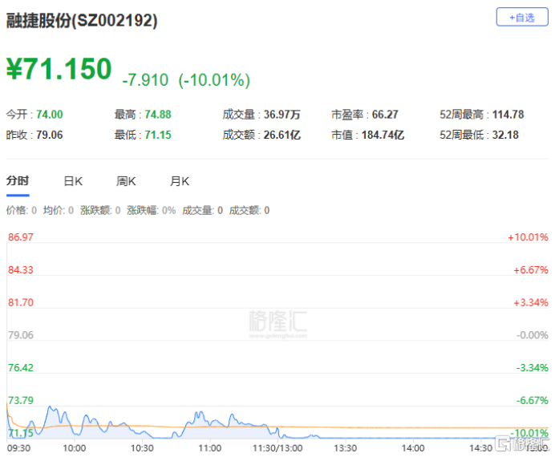Open the 日K daily chart tab
This screenshot has width=555, height=457.
(73, 181)
